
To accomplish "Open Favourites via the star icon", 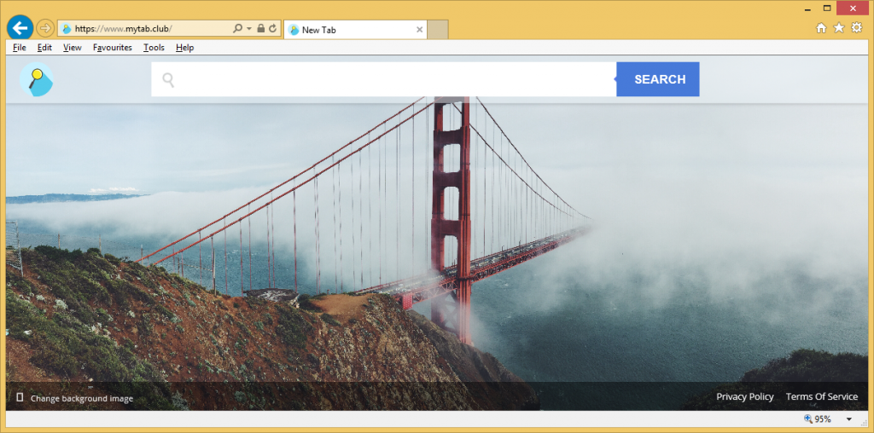I will (x=839, y=28).
